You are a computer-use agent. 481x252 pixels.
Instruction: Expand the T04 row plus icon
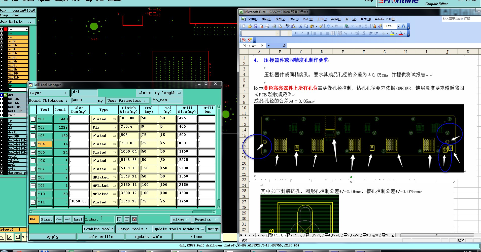click(x=33, y=144)
